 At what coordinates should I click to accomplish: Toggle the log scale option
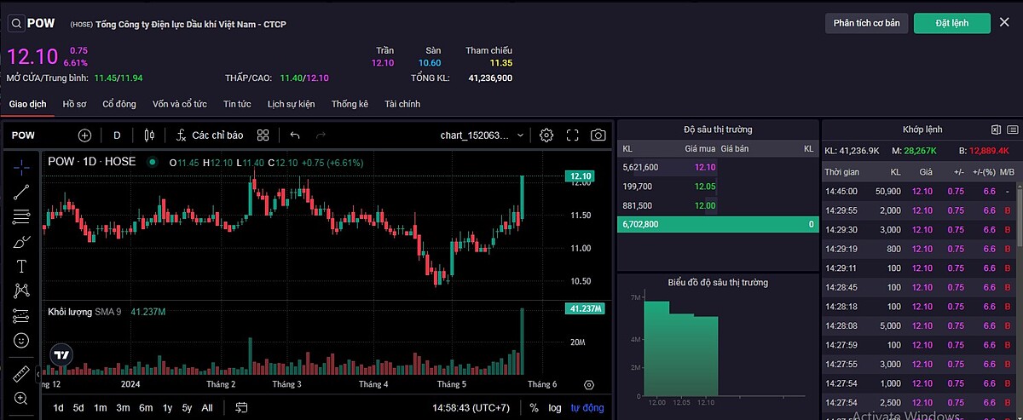pyautogui.click(x=555, y=408)
